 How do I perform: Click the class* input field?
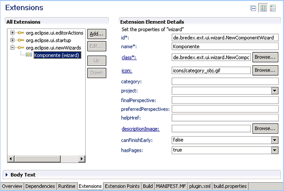pos(211,57)
